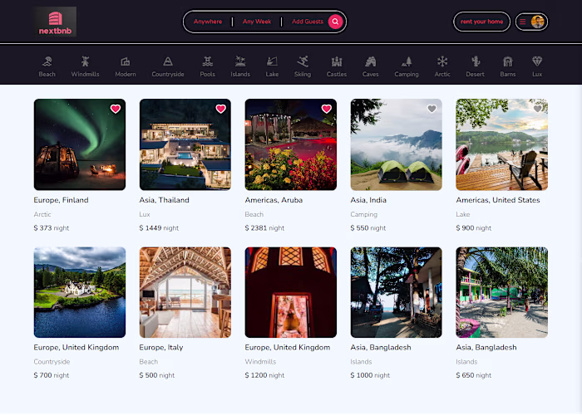This screenshot has width=582, height=415.
Task: Click the Asia, Thailand listing title
Action: pyautogui.click(x=165, y=200)
